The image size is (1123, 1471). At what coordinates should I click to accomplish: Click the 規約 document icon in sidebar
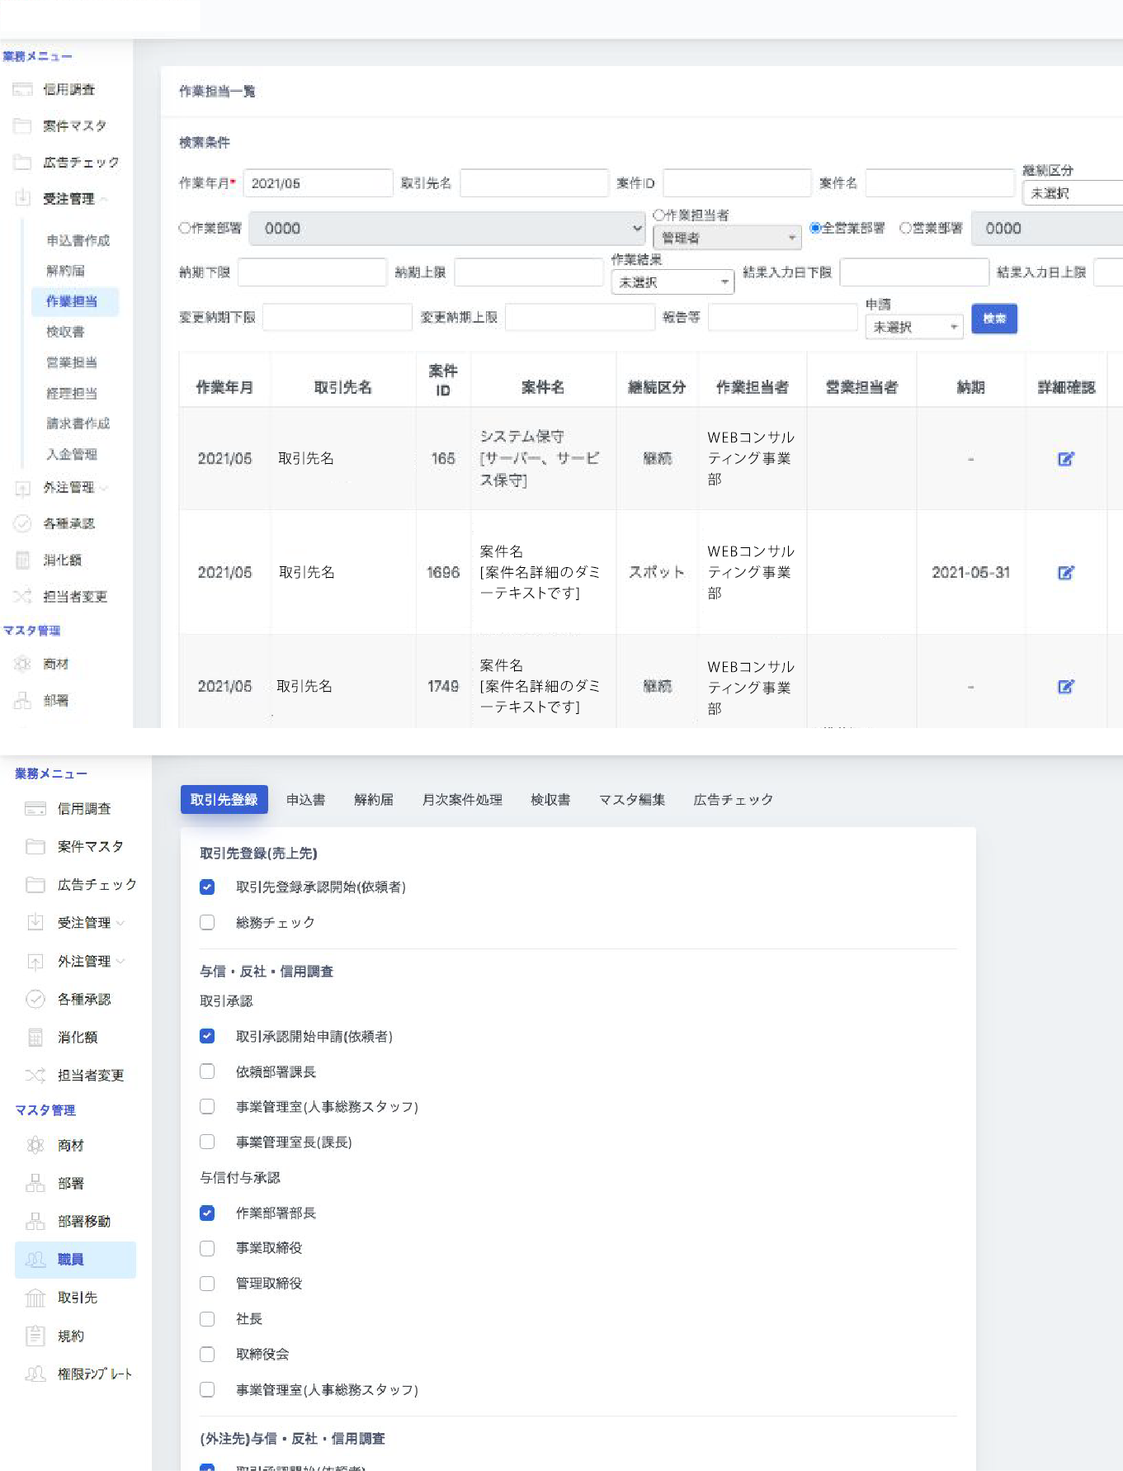35,1336
